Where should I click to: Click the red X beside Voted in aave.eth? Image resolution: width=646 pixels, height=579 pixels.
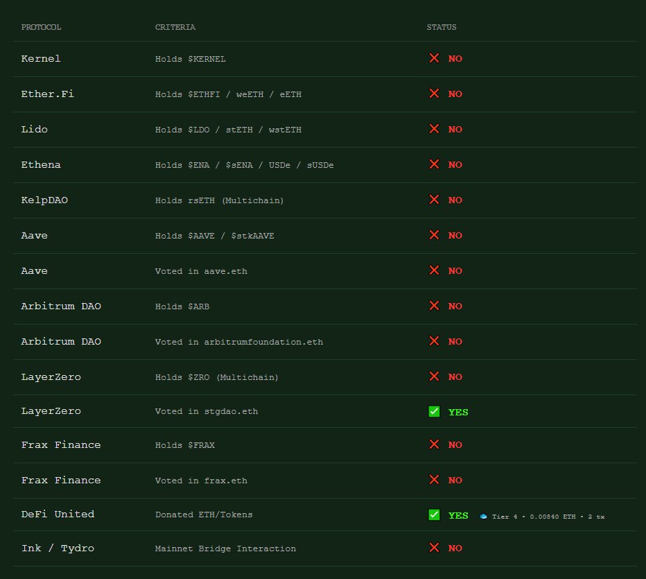(434, 270)
